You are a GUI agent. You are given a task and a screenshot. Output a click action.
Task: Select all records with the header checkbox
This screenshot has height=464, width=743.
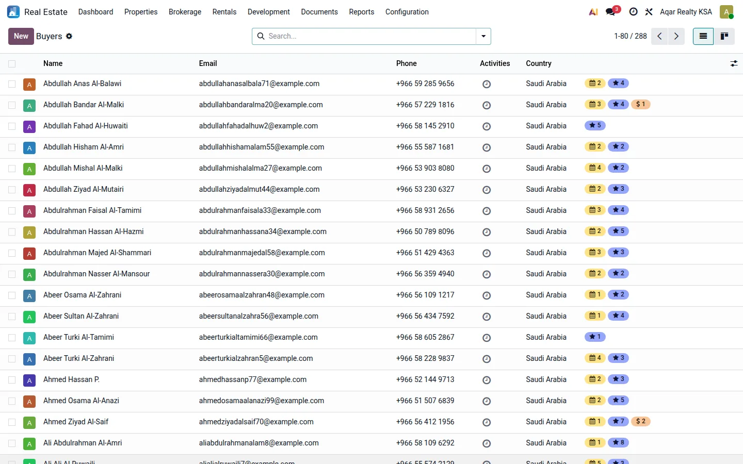pyautogui.click(x=12, y=64)
